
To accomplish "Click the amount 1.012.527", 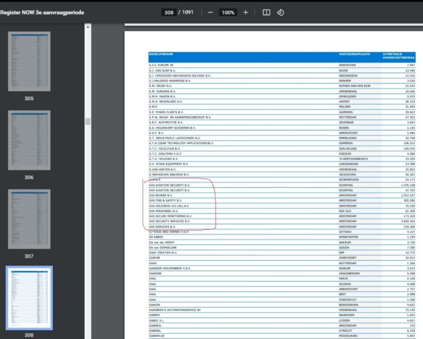I will point(408,195).
